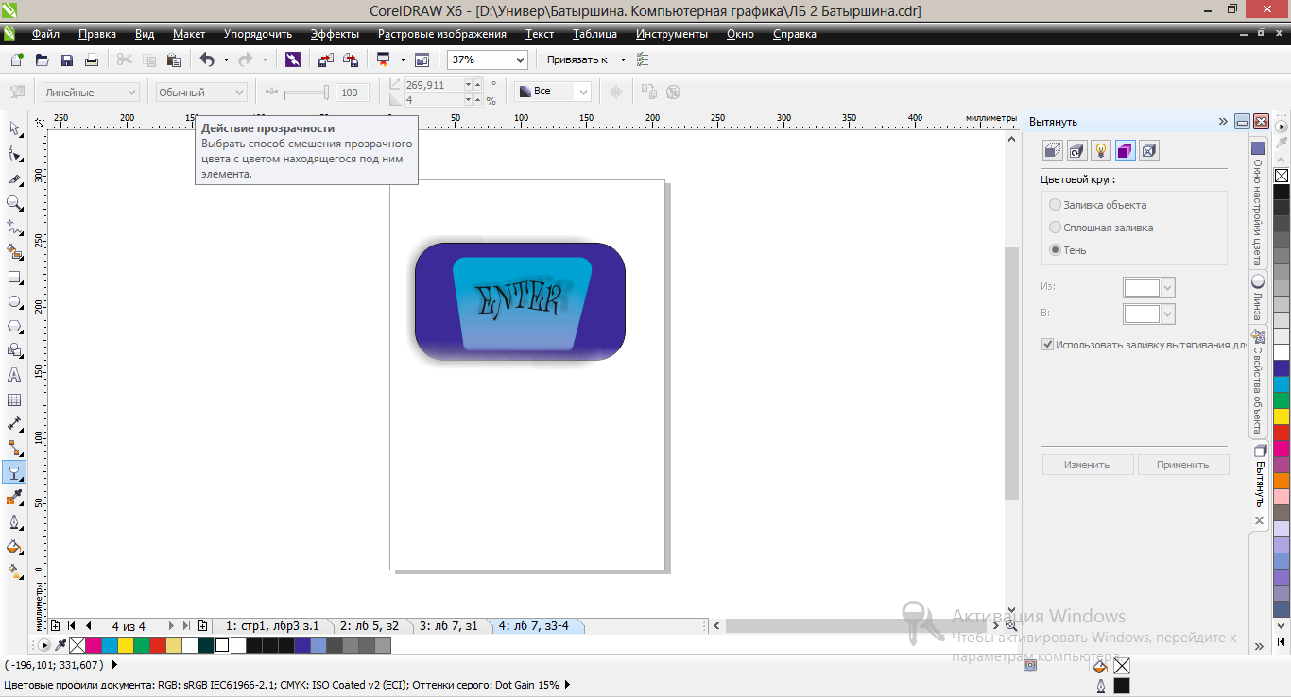
Task: Switch to page tab '3: лб 7, з1'
Action: [x=449, y=626]
